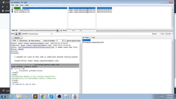Follow the Parent commit SHA link
The image size is (176, 99).
(36, 47)
